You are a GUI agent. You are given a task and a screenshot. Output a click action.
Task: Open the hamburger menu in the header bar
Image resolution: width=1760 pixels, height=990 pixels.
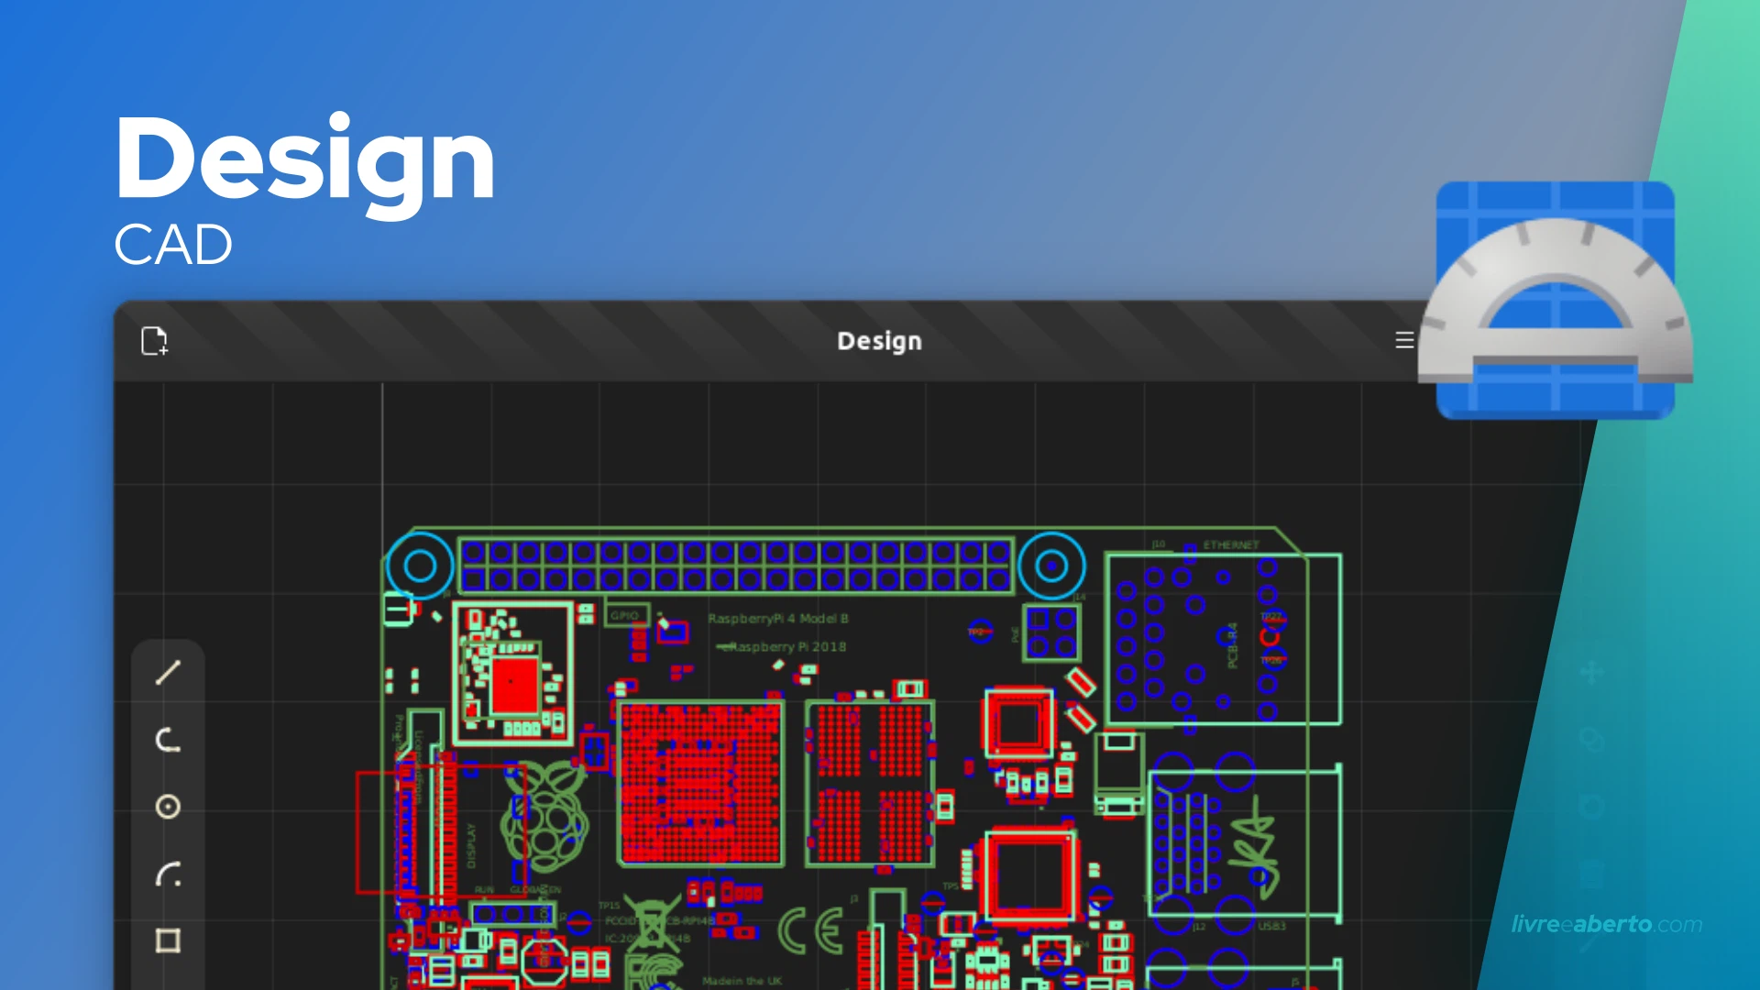click(1403, 340)
